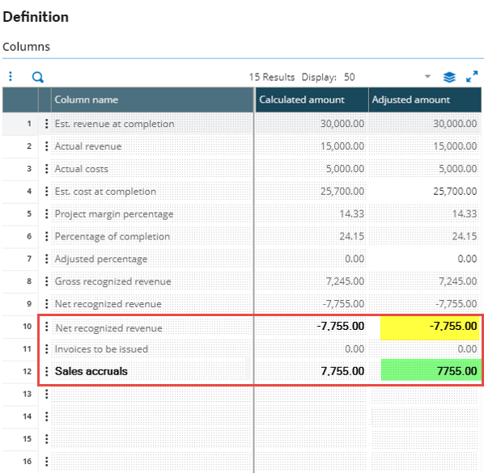Open row menu for Sales accruals

pyautogui.click(x=47, y=371)
